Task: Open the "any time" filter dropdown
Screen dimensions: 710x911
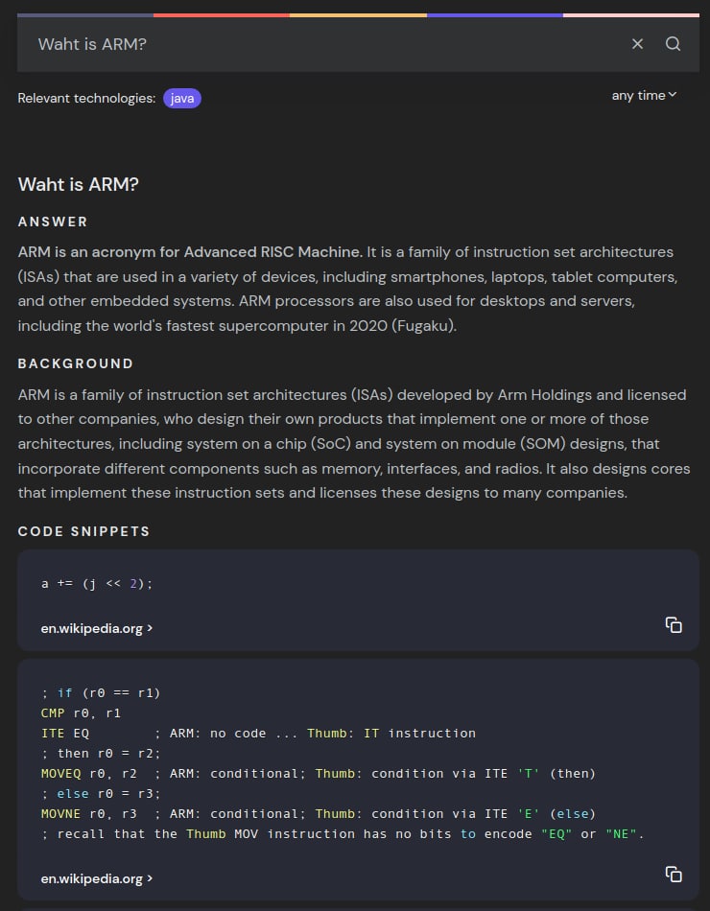Action: [x=644, y=95]
